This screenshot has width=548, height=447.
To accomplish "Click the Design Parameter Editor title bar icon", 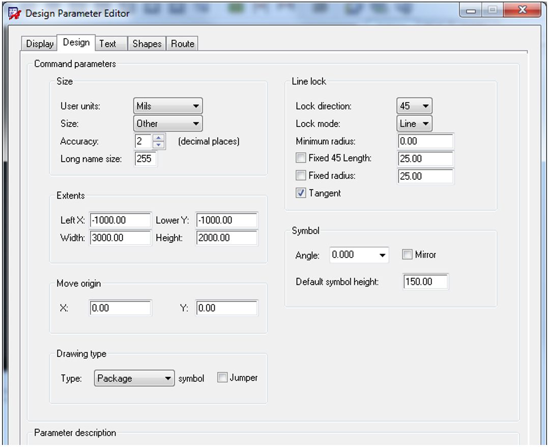I will tap(15, 13).
